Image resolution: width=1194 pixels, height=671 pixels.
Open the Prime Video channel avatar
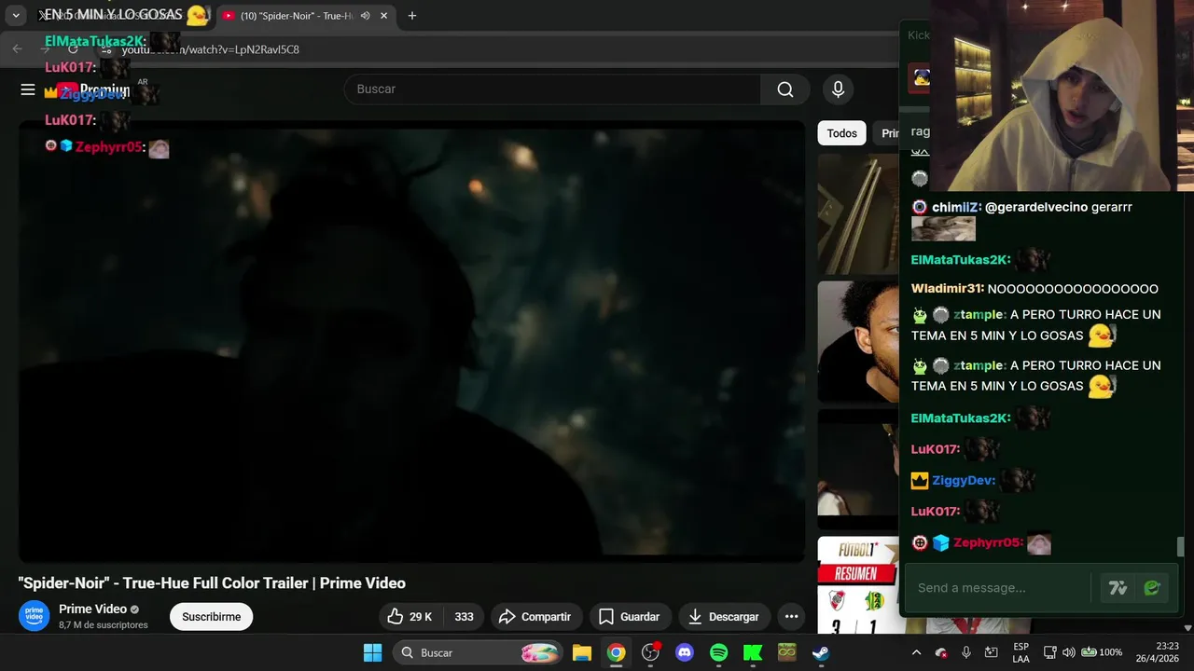click(35, 616)
